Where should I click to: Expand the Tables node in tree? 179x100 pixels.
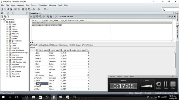tap(7, 24)
